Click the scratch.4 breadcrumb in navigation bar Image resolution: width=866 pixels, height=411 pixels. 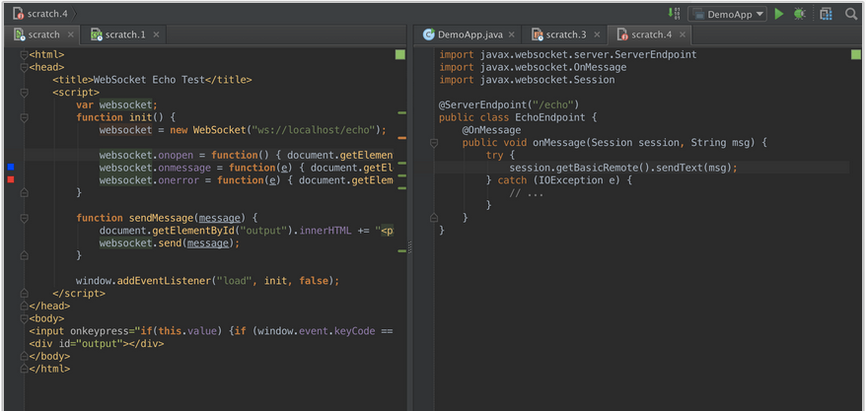tap(41, 14)
